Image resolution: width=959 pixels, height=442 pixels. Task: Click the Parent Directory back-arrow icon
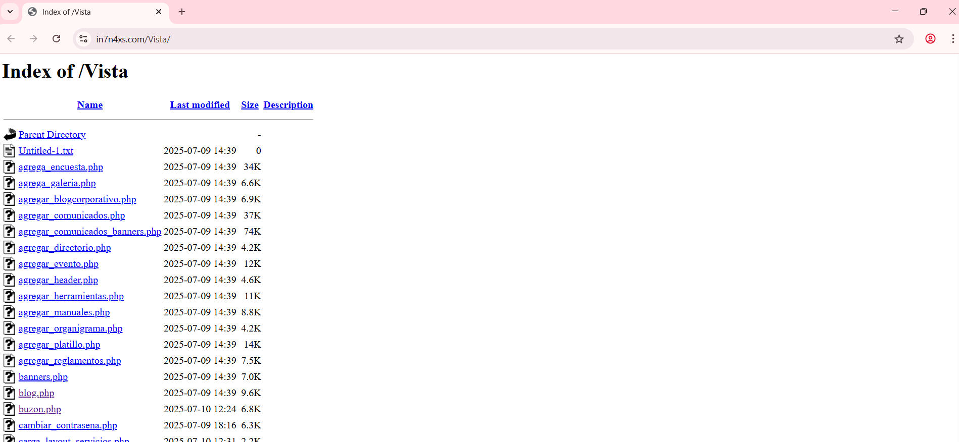[x=10, y=135]
